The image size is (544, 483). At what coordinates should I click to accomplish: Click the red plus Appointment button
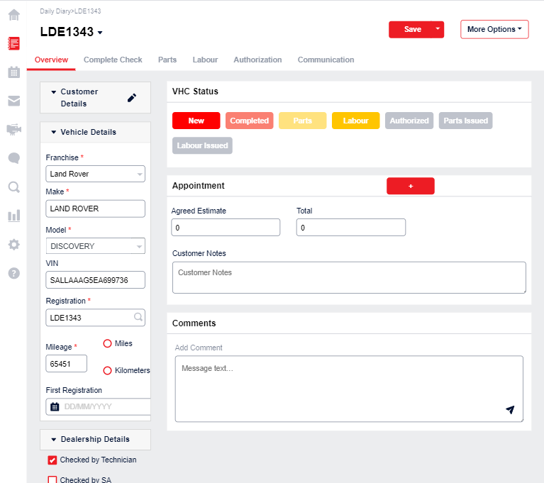410,186
